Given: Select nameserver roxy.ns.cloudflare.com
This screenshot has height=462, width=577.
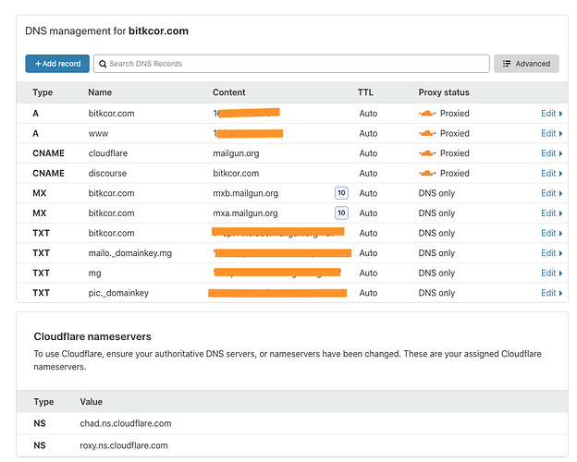Looking at the screenshot, I should click(x=124, y=445).
